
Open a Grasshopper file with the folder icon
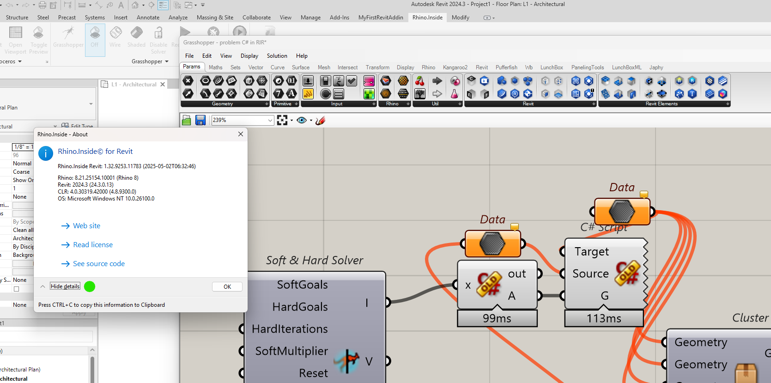[187, 120]
